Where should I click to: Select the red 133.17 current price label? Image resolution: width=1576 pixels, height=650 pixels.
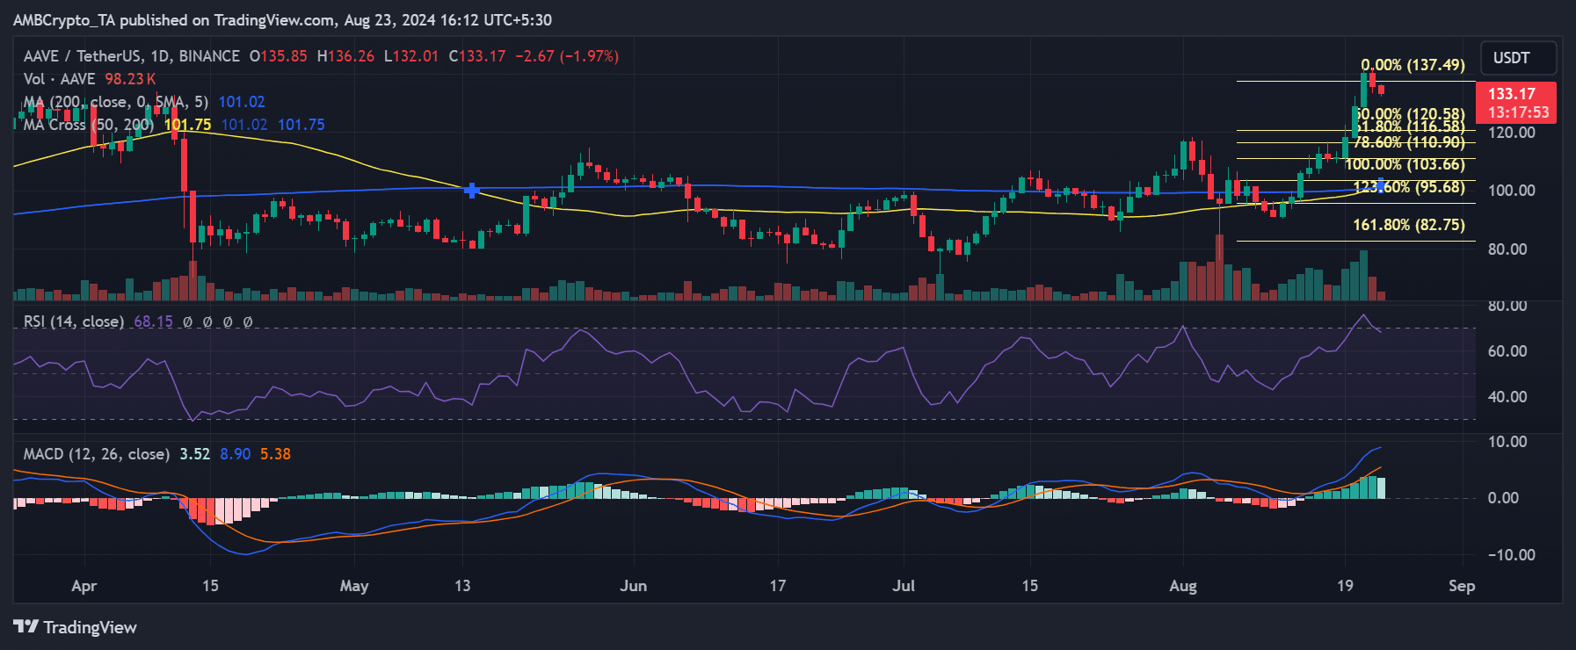tap(1512, 94)
